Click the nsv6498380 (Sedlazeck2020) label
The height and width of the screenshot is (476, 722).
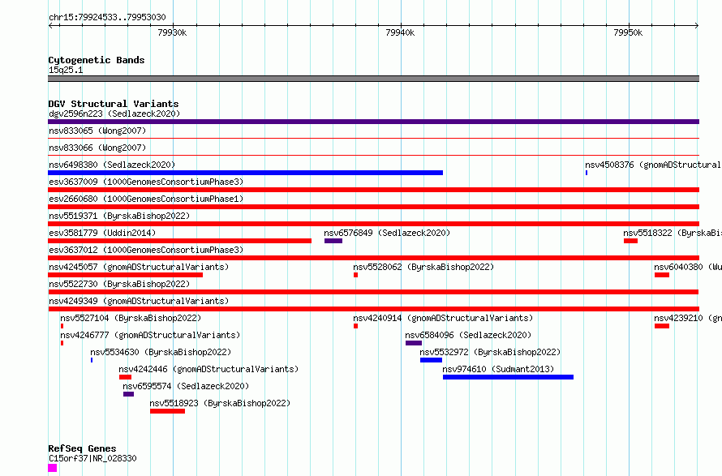112,165
